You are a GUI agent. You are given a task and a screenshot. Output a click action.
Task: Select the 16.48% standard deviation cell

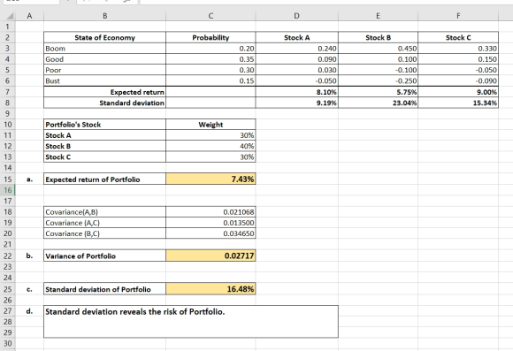click(211, 289)
